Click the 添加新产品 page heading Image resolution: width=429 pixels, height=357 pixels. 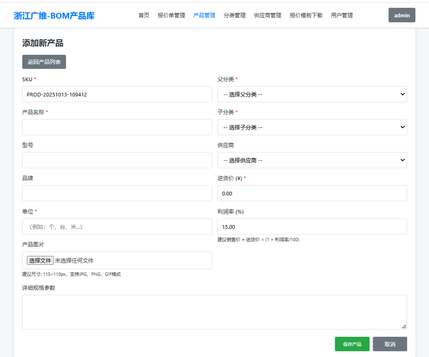(x=43, y=43)
